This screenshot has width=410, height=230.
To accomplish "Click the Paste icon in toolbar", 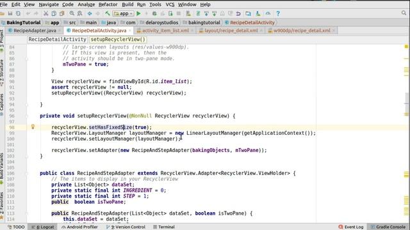I will 62,13.
